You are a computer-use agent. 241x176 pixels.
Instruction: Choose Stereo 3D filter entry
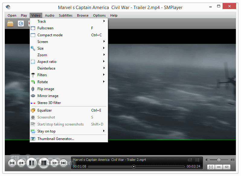[69, 103]
